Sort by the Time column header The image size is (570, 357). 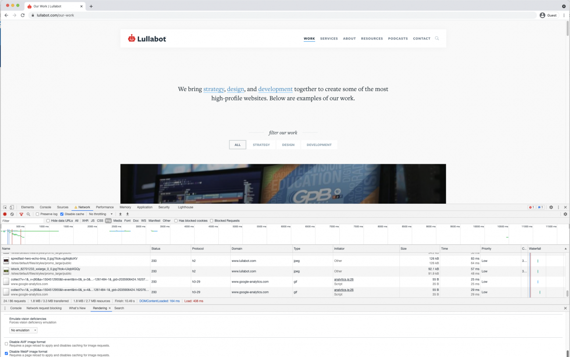coord(460,249)
